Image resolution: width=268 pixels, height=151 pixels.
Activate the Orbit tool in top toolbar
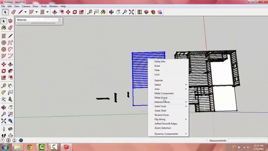pyautogui.click(x=111, y=12)
